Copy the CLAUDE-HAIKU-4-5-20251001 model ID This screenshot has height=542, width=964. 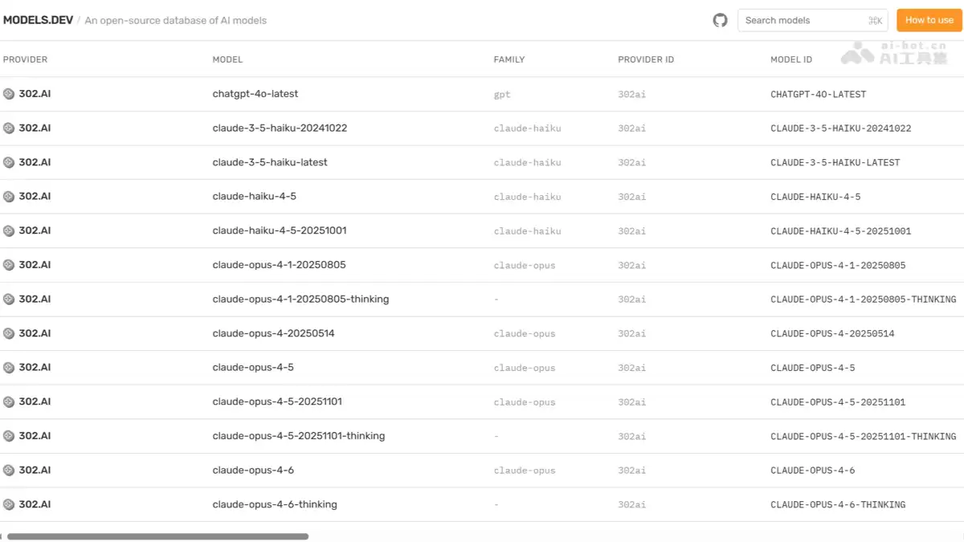pos(840,231)
